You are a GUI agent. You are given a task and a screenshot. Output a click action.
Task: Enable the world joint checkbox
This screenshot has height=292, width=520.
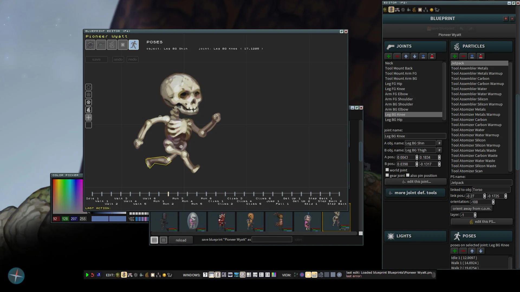(387, 170)
